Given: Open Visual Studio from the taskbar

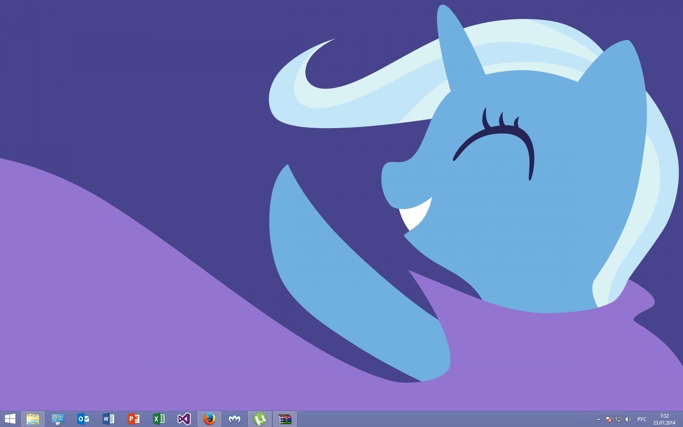Looking at the screenshot, I should click(184, 419).
